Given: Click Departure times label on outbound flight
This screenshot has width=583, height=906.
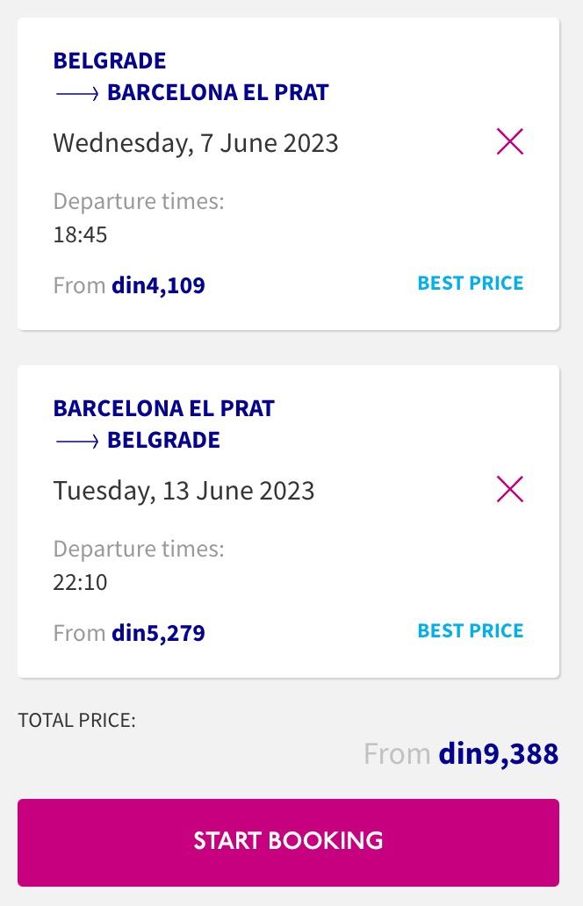Looking at the screenshot, I should point(139,201).
